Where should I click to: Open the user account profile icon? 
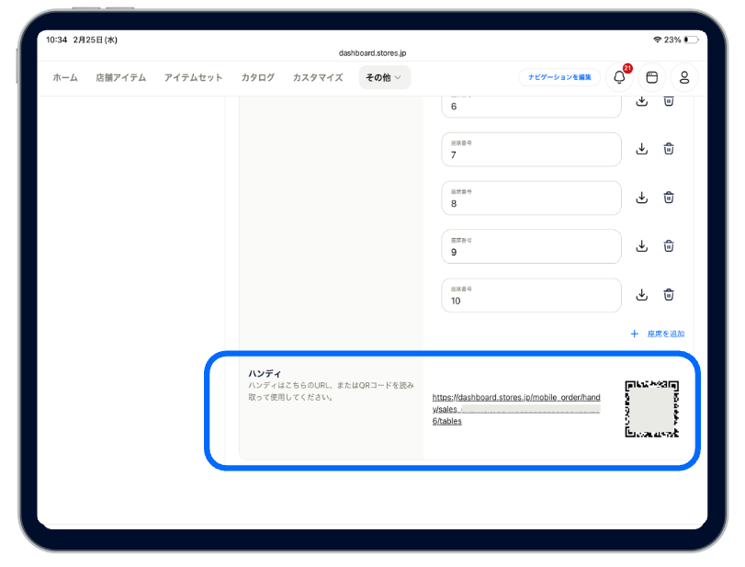[x=683, y=78]
